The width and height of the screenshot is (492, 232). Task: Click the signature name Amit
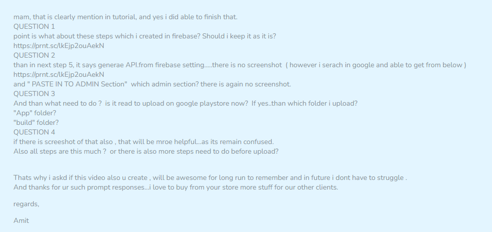21,221
